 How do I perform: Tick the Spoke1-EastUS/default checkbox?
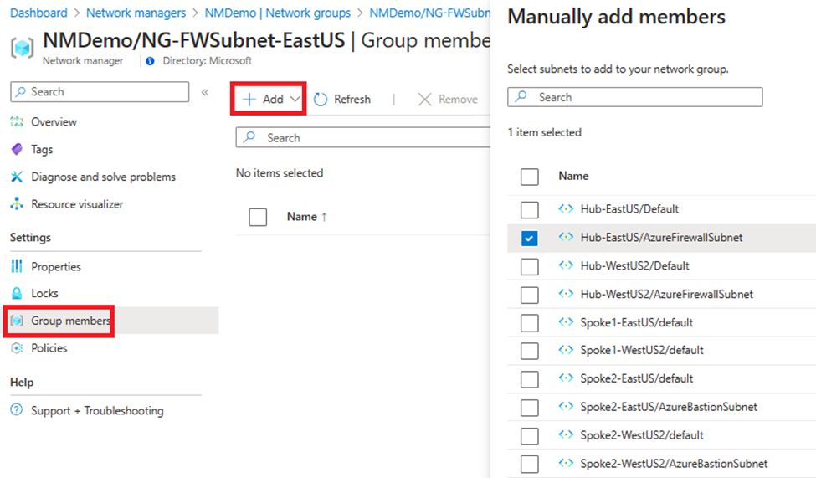pyautogui.click(x=529, y=323)
